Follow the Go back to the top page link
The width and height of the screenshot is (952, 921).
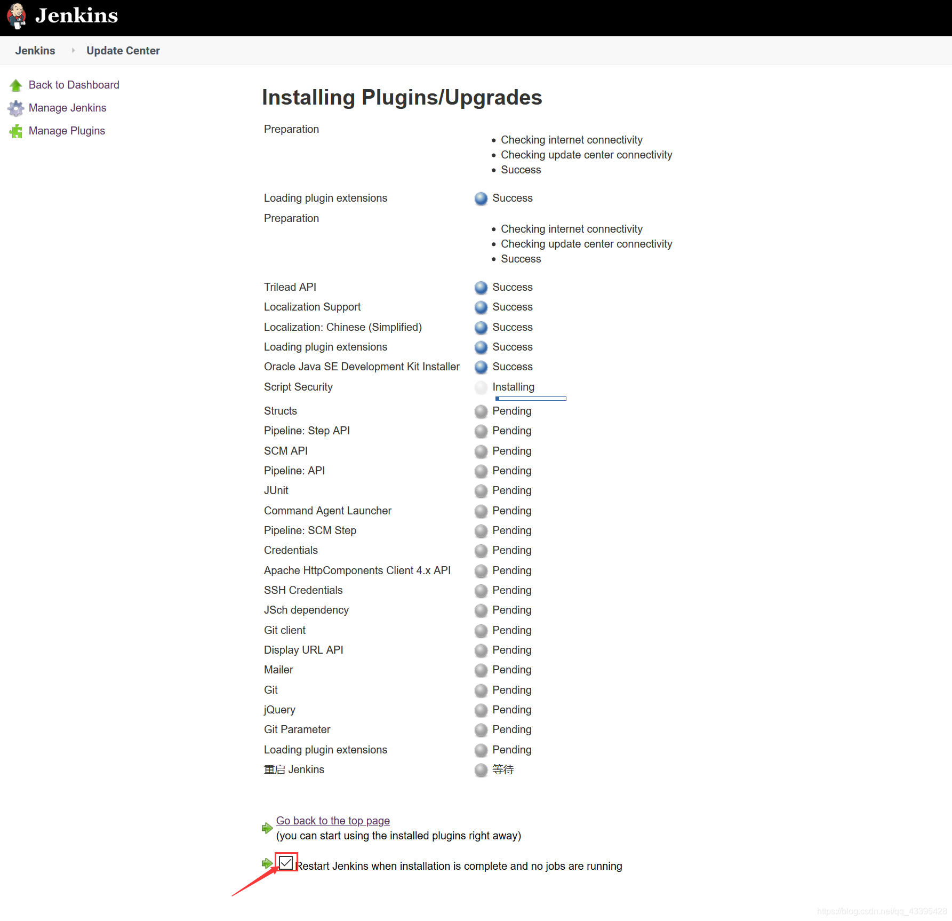click(333, 821)
